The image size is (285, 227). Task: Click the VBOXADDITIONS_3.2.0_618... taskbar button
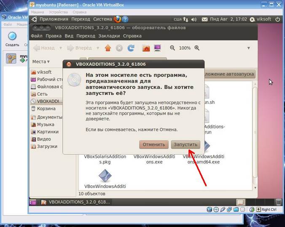point(76,202)
